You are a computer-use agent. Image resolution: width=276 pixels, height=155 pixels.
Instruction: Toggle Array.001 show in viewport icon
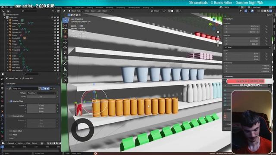tap(45, 89)
